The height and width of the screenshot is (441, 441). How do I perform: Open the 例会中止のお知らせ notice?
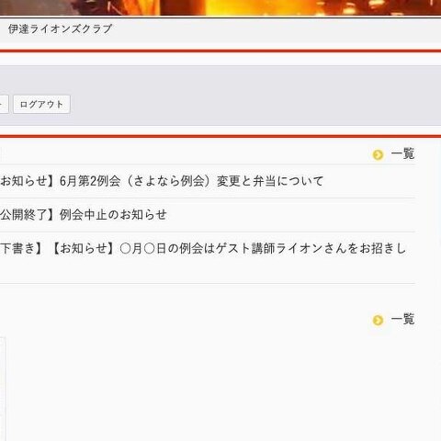[84, 215]
